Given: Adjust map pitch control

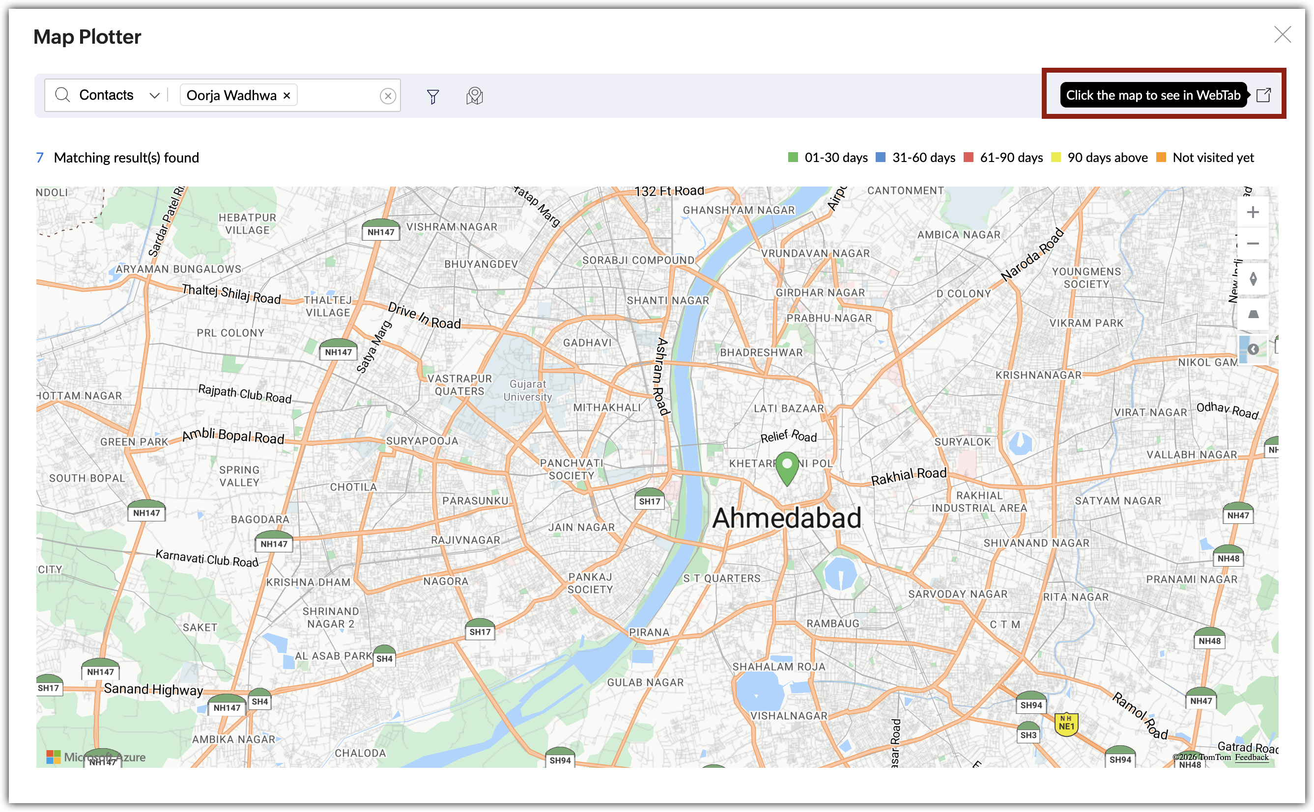Looking at the screenshot, I should (1253, 314).
